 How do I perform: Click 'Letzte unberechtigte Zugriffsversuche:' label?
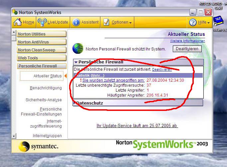click(x=110, y=85)
